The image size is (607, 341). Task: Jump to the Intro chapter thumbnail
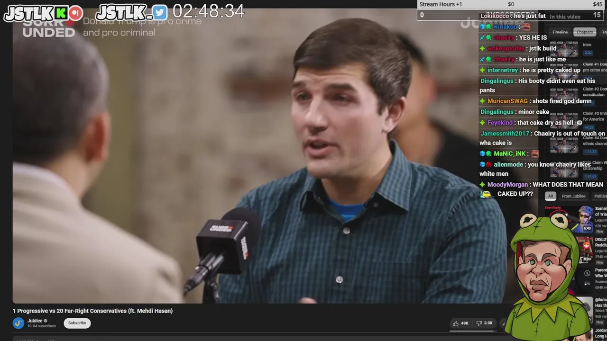(564, 49)
